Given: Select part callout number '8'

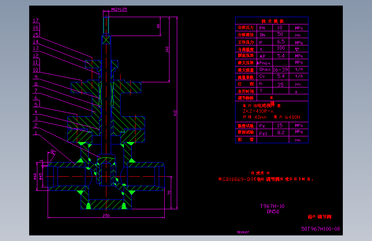Looking at the screenshot, I should (x=36, y=84).
